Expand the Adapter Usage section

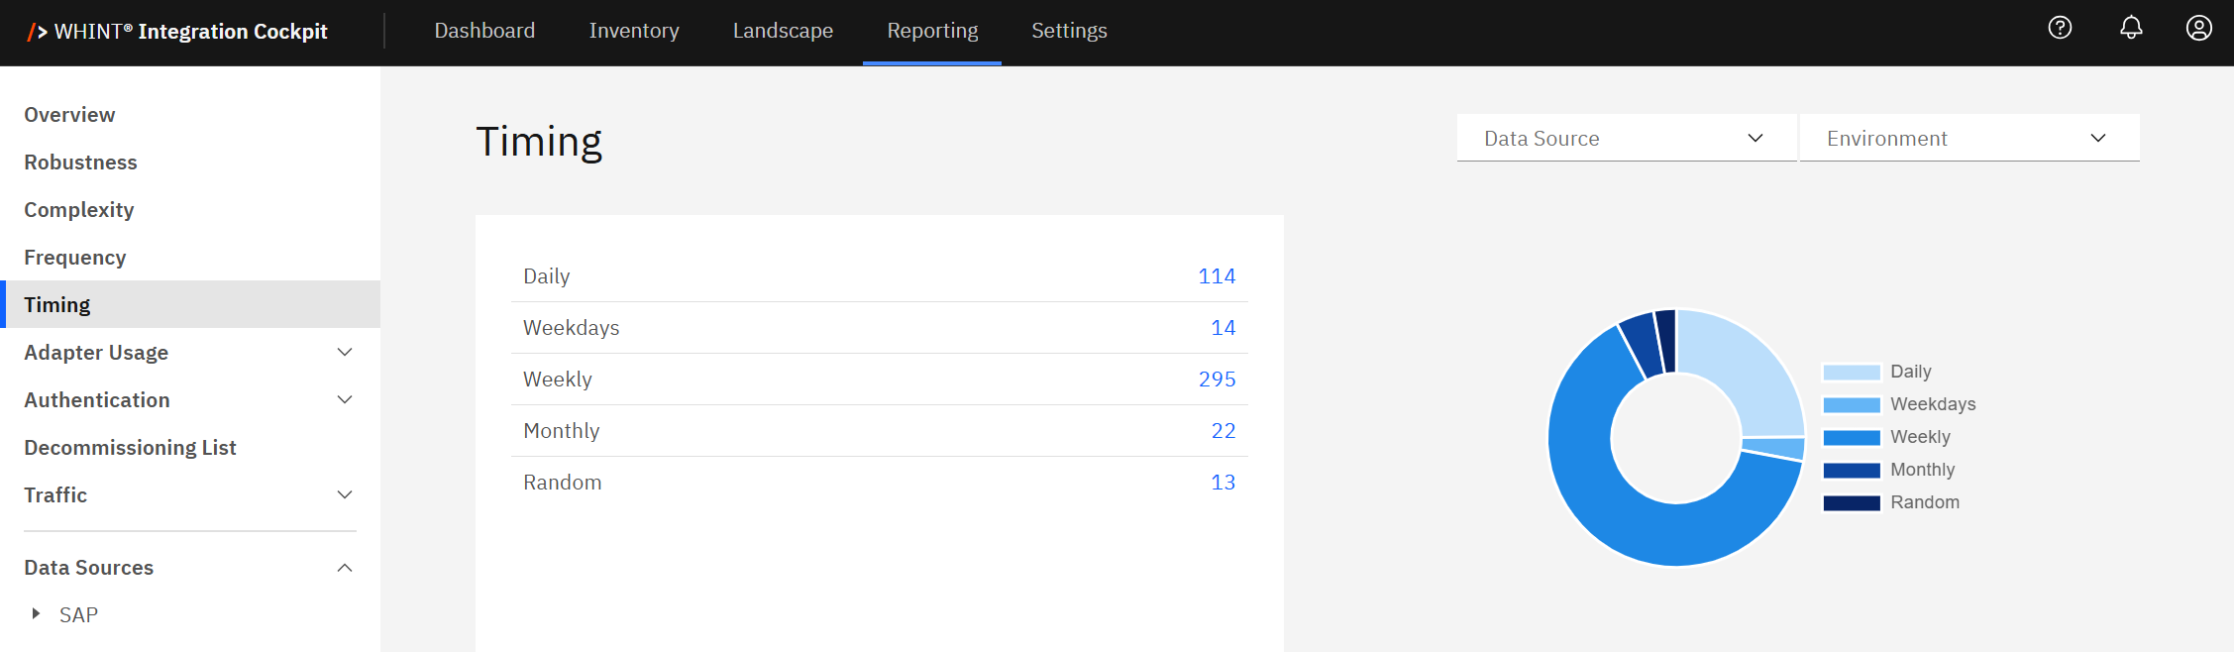coord(344,353)
